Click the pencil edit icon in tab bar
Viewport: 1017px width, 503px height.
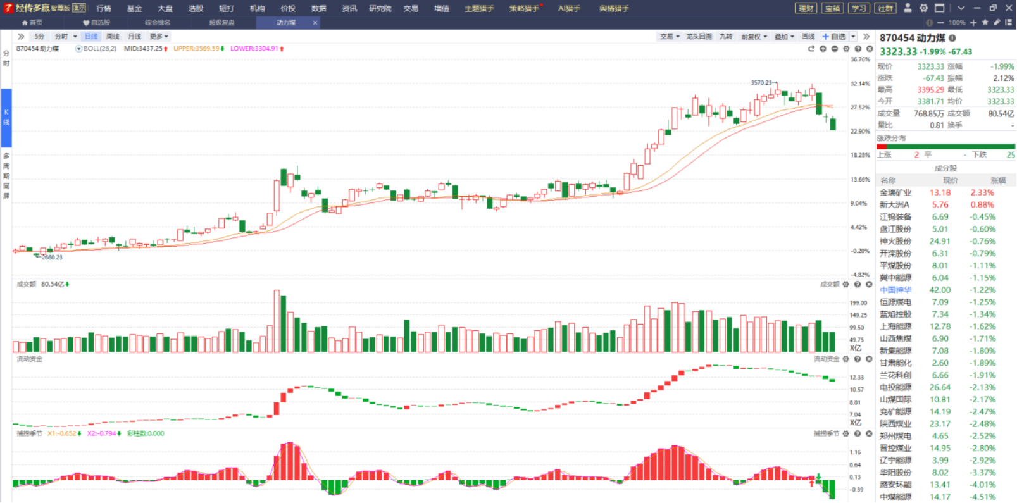pos(997,23)
